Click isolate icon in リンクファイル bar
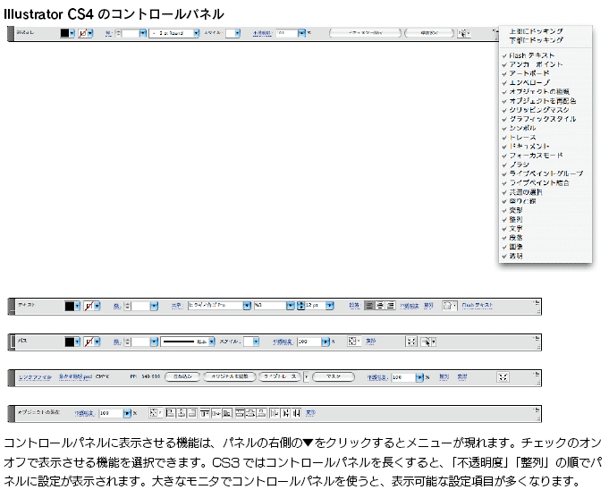This screenshot has width=609, height=498. tap(503, 377)
